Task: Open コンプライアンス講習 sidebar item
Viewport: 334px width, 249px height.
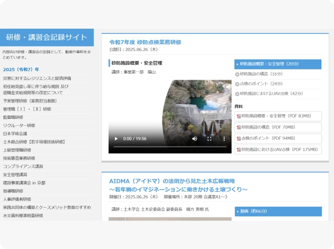Action: tap(23, 166)
